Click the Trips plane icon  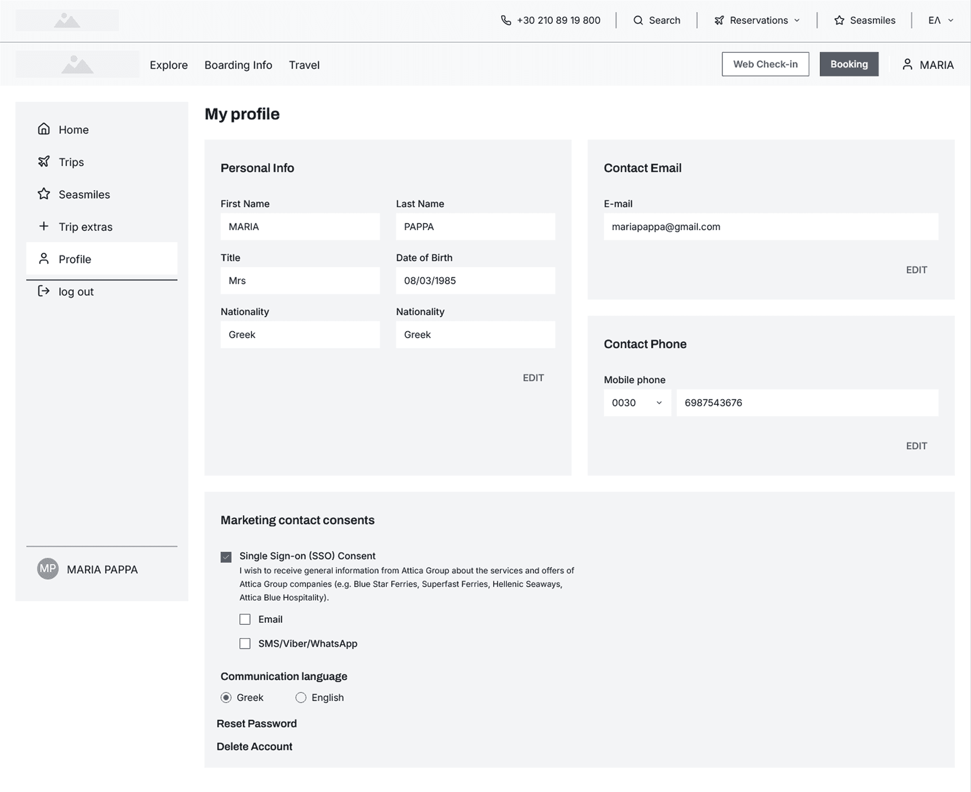(x=44, y=162)
